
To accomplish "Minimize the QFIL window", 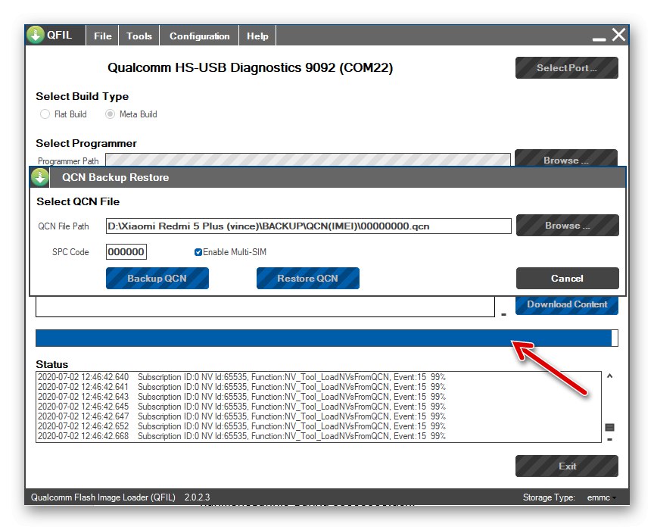I will (x=599, y=39).
